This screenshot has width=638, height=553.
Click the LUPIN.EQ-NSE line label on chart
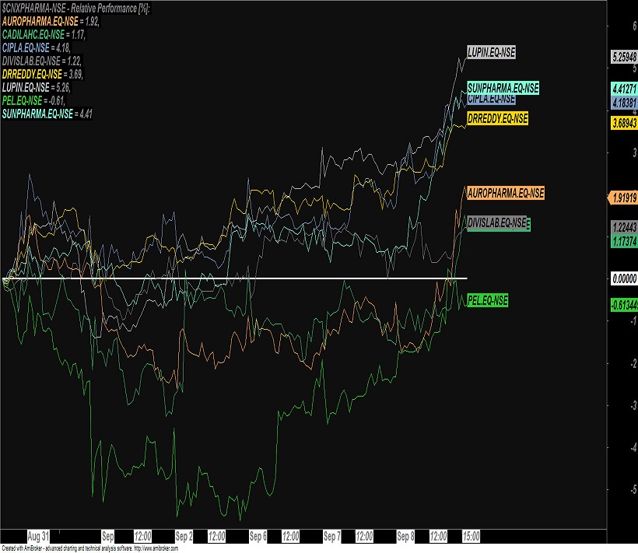pos(491,53)
